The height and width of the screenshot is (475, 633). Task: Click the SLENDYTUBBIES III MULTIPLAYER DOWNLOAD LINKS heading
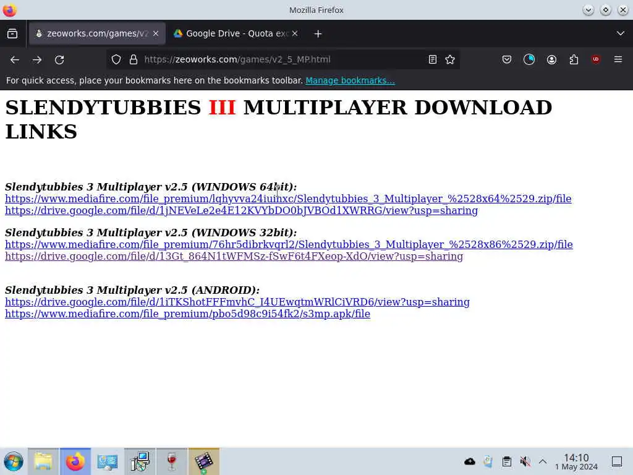click(x=279, y=119)
